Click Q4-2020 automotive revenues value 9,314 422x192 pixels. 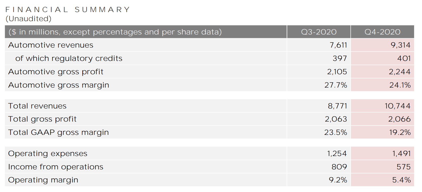pyautogui.click(x=401, y=45)
